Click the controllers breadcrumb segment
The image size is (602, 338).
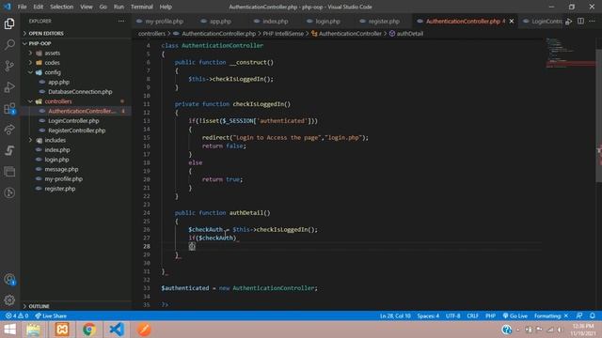[151, 34]
